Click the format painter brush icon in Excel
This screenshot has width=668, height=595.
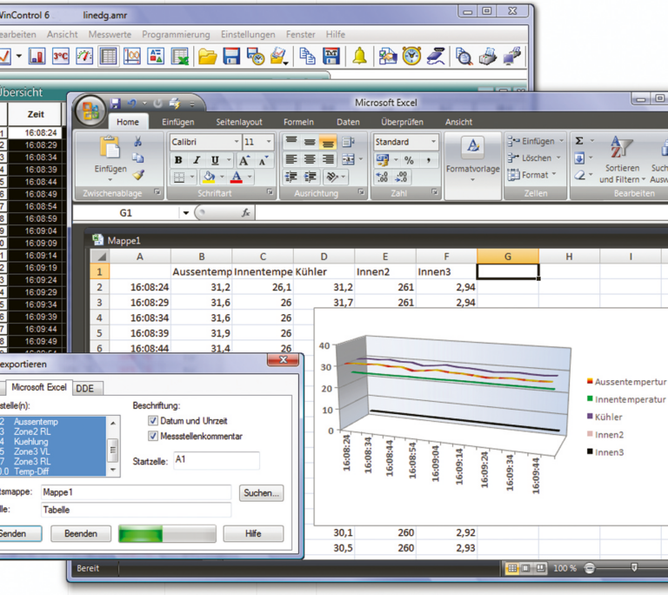[138, 175]
